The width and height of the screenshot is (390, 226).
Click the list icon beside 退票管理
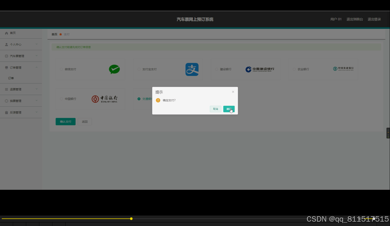coord(6,89)
